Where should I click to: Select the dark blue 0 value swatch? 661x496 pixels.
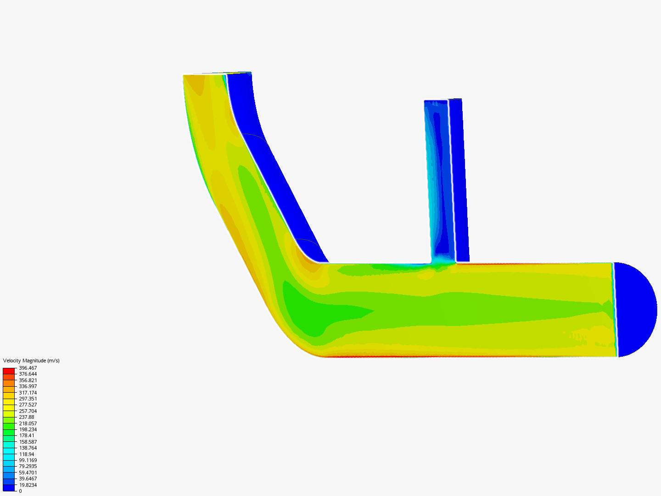(8, 488)
